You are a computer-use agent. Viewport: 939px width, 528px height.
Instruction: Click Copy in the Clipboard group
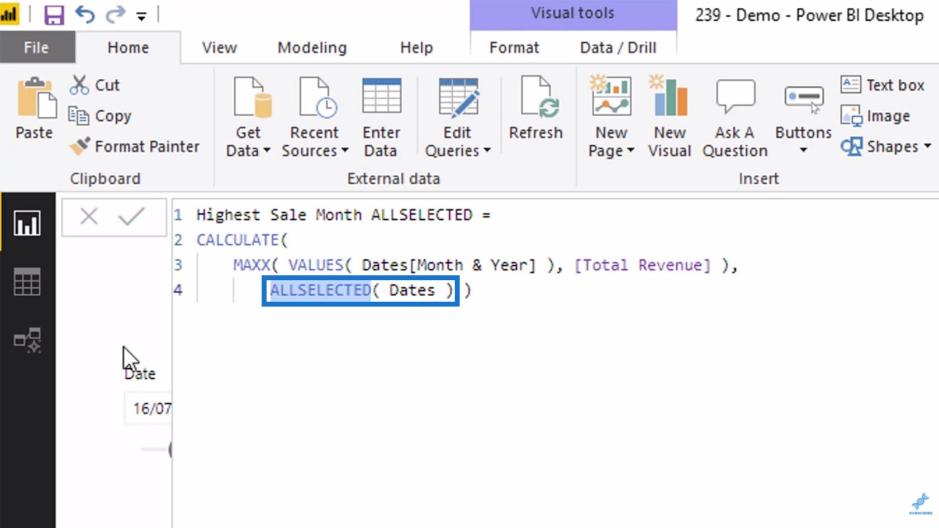coord(100,116)
